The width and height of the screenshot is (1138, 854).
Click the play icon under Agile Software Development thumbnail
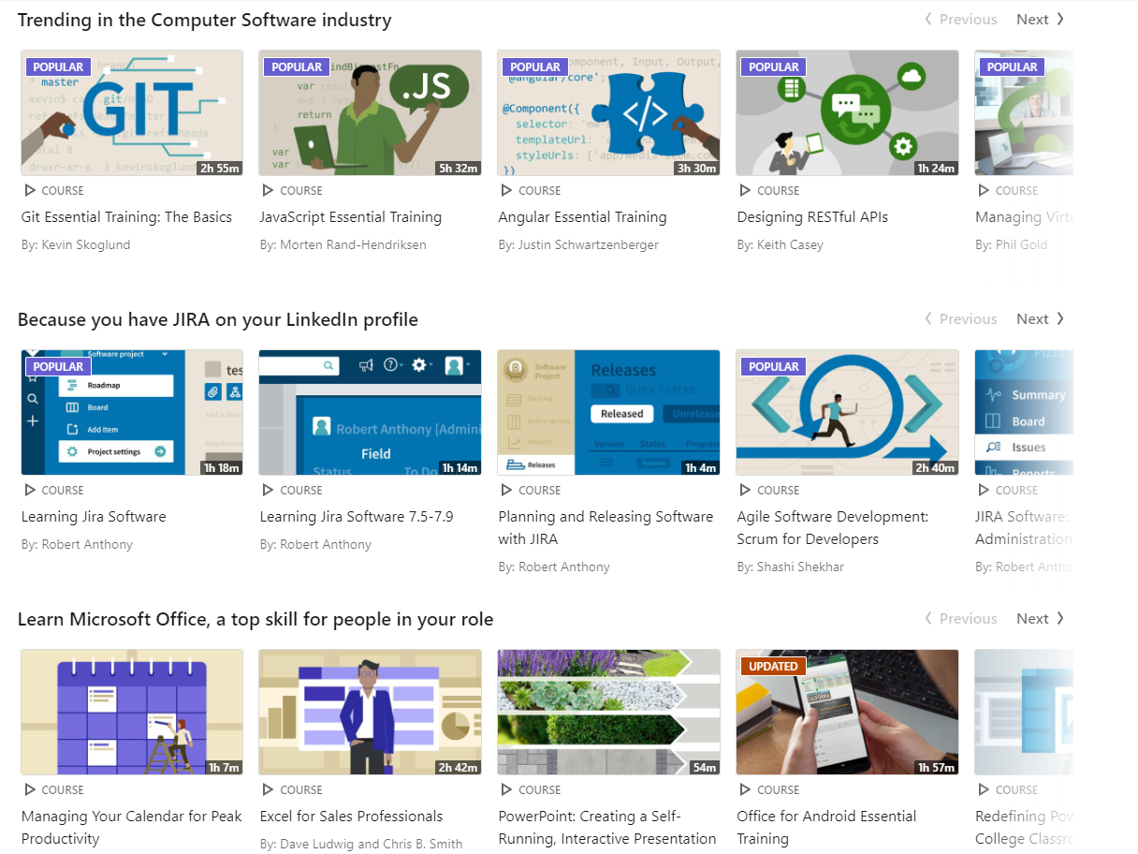pos(746,490)
